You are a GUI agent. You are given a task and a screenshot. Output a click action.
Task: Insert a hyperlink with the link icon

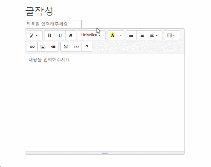click(32, 47)
